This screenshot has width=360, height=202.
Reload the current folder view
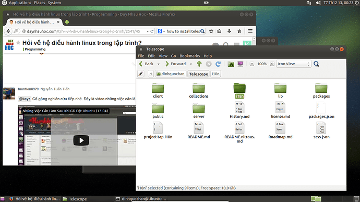(x=218, y=64)
